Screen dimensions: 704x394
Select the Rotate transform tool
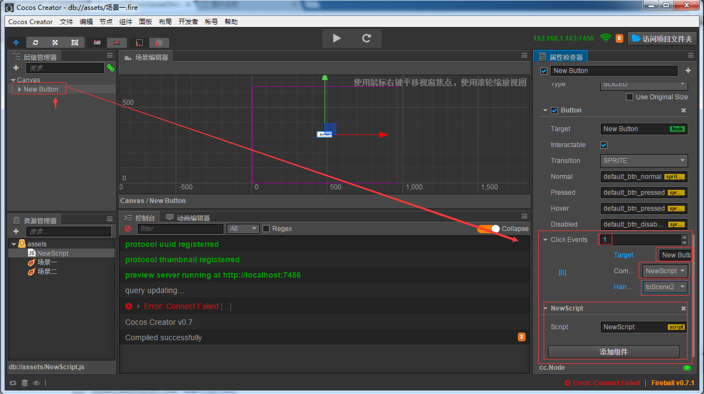pos(36,42)
